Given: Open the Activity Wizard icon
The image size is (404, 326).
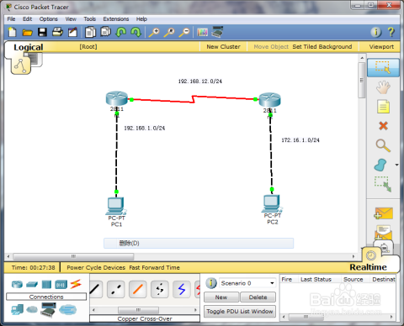Looking at the screenshot, I should click(72, 32).
